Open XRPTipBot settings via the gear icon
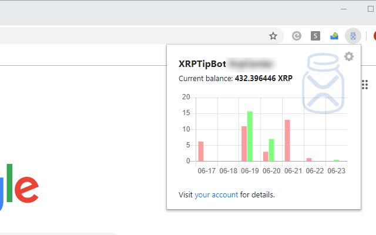Image resolution: width=376 pixels, height=235 pixels. pos(348,56)
